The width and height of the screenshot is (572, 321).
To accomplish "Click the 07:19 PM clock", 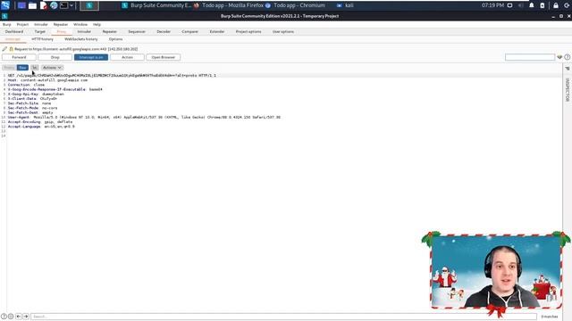I will pos(492,5).
